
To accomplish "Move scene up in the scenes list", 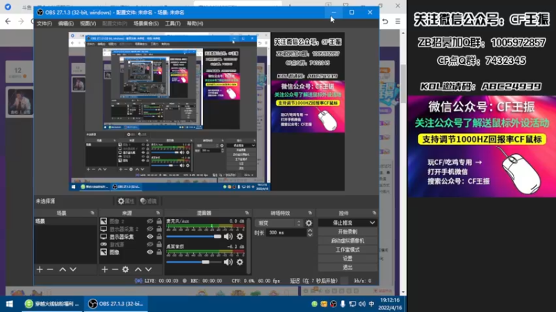I will tap(63, 270).
